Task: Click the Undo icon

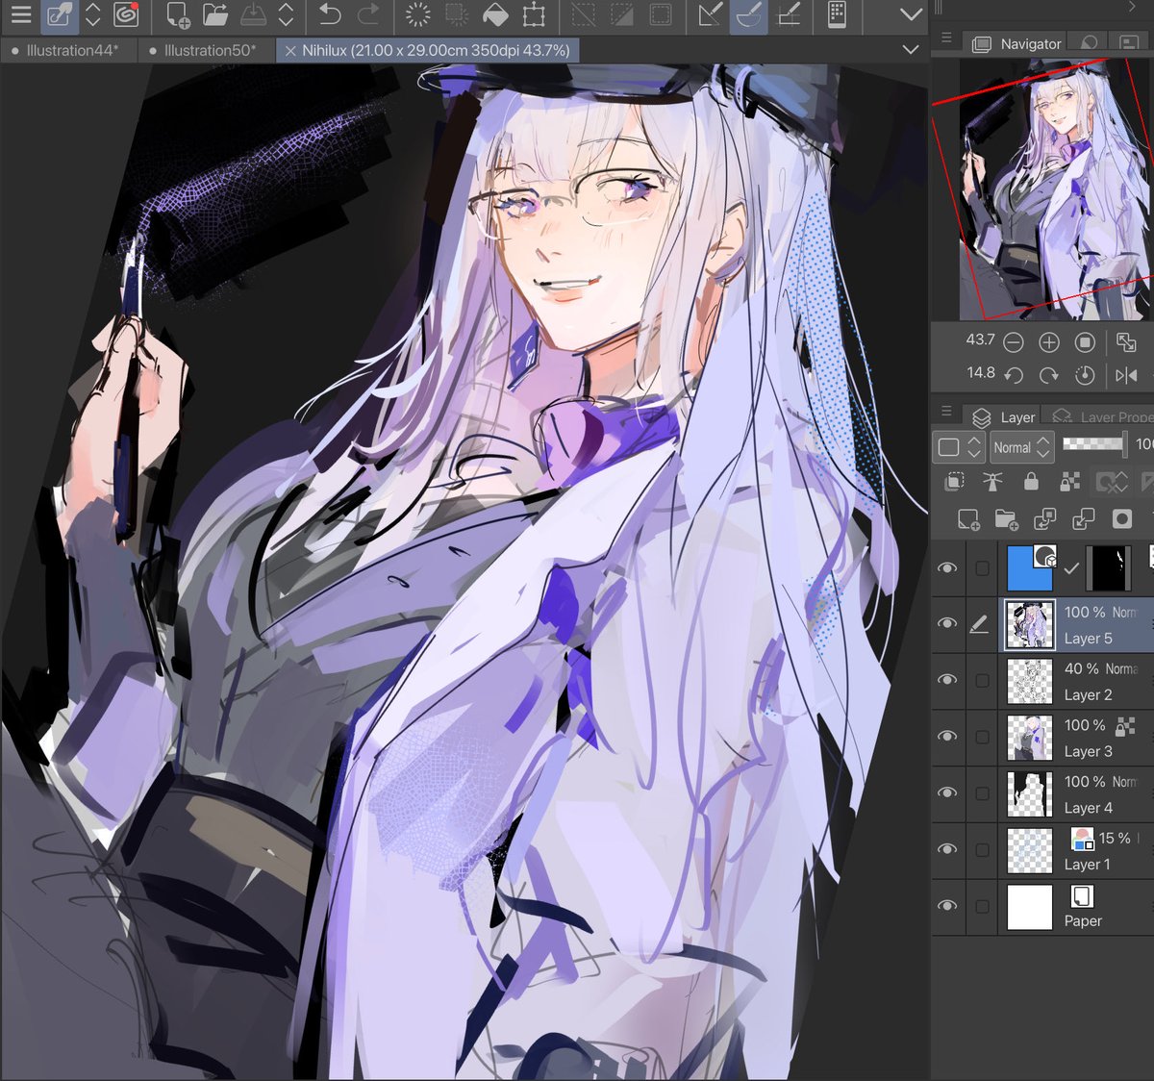Action: point(331,15)
